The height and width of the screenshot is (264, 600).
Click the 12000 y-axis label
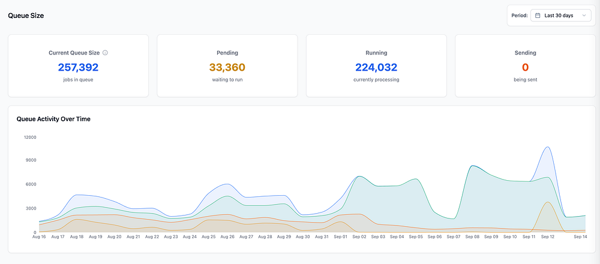[x=30, y=137]
